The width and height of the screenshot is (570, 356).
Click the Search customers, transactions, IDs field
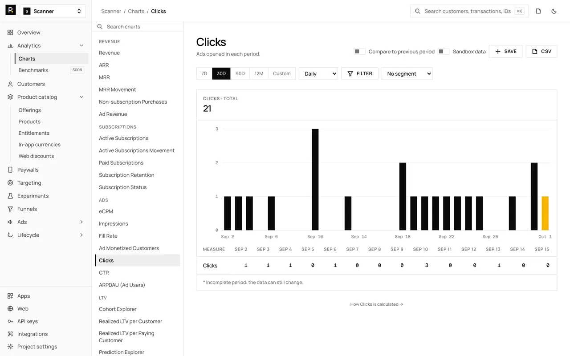click(469, 11)
